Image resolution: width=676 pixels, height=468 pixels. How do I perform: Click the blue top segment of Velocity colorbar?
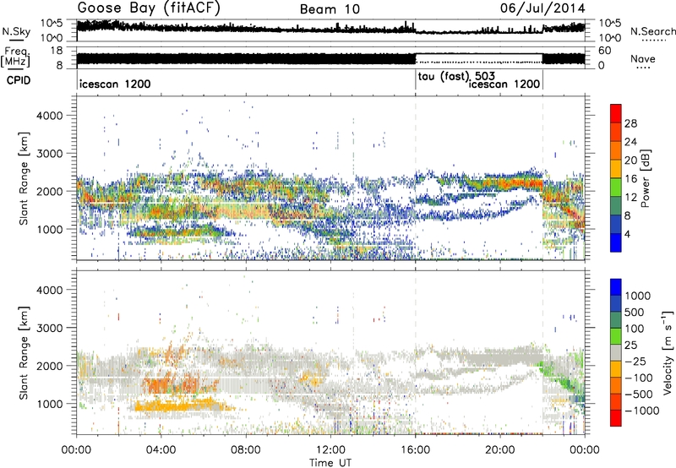coord(616,287)
